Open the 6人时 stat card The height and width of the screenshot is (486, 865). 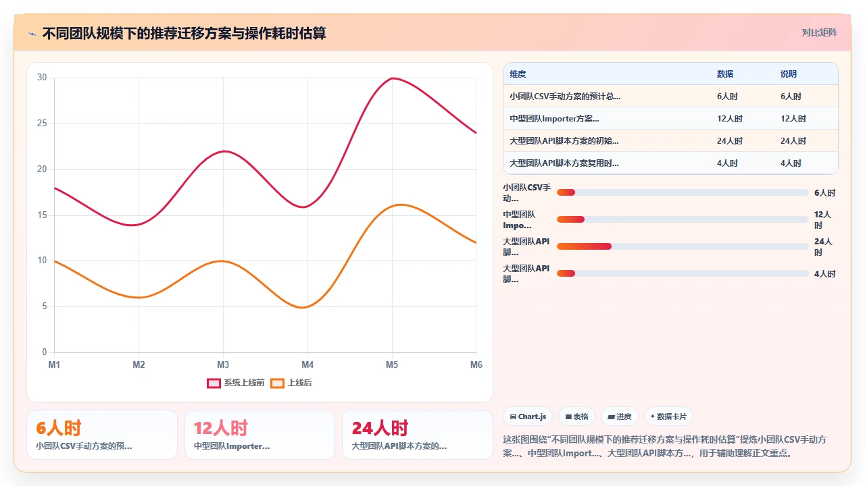tap(102, 435)
